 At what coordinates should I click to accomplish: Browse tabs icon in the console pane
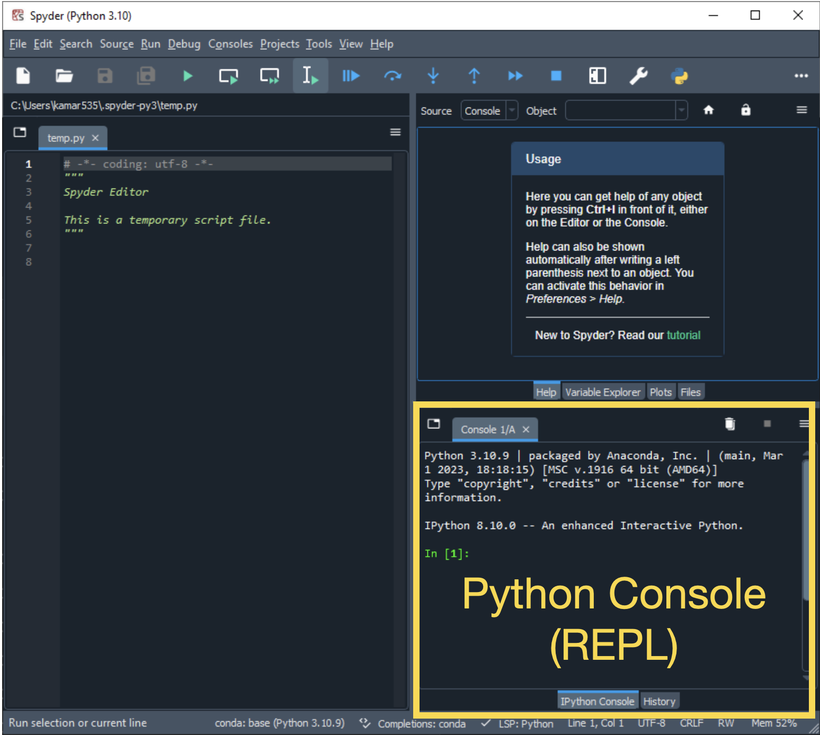tap(434, 424)
